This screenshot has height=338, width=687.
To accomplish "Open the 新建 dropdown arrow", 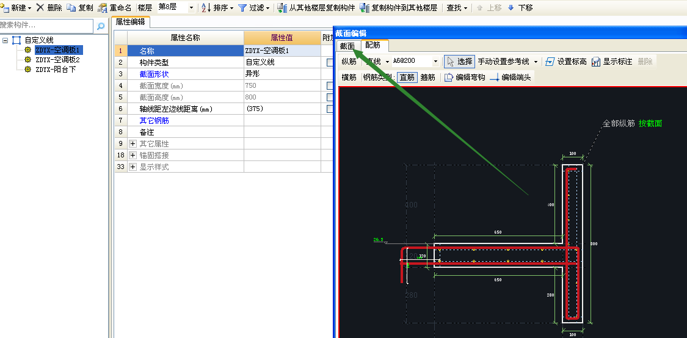I will [x=29, y=8].
